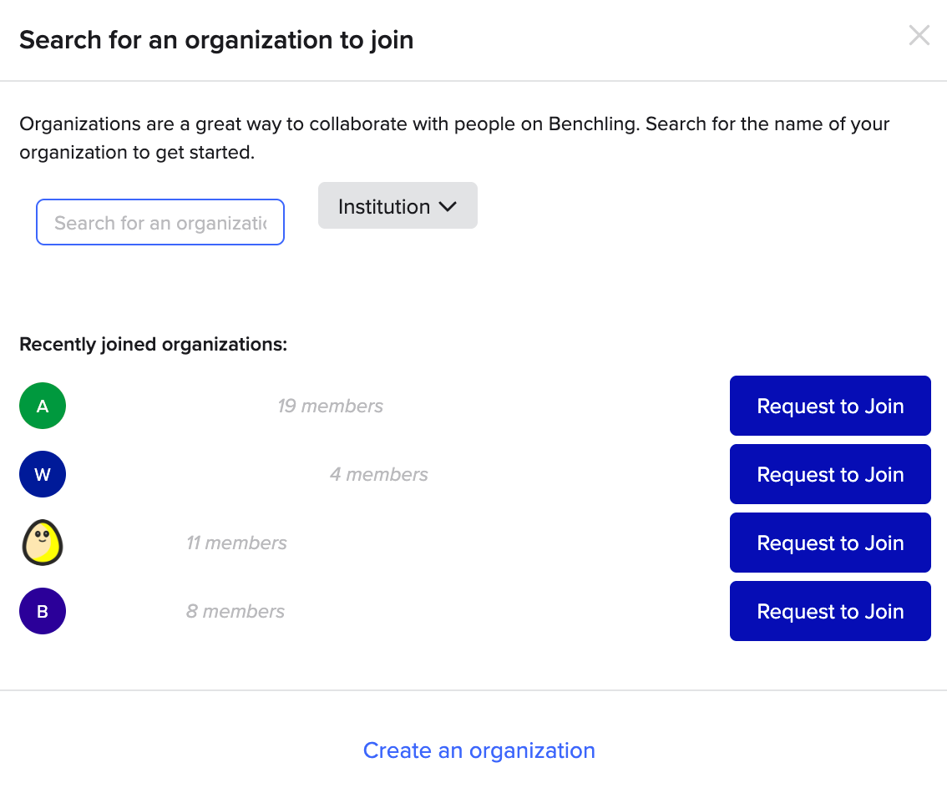Request to join the 19-member organization
The height and width of the screenshot is (808, 947).
[x=830, y=407]
